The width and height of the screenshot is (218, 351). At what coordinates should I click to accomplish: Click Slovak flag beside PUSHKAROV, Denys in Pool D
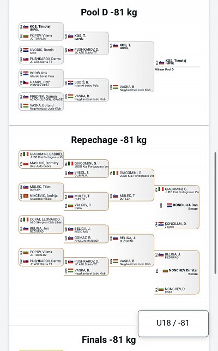tap(26, 60)
